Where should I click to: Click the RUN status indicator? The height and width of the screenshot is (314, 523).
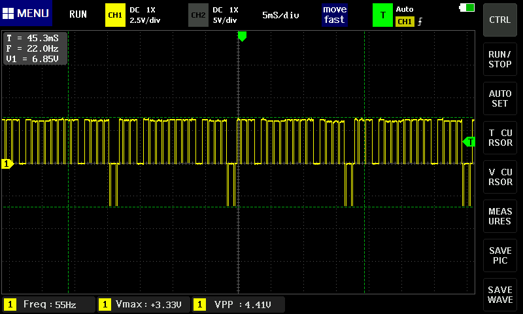pyautogui.click(x=78, y=14)
